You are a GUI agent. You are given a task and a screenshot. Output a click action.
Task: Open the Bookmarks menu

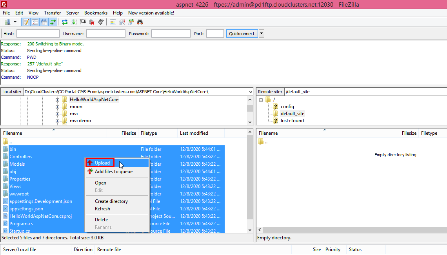click(96, 13)
